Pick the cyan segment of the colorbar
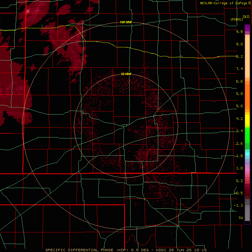 247,154
